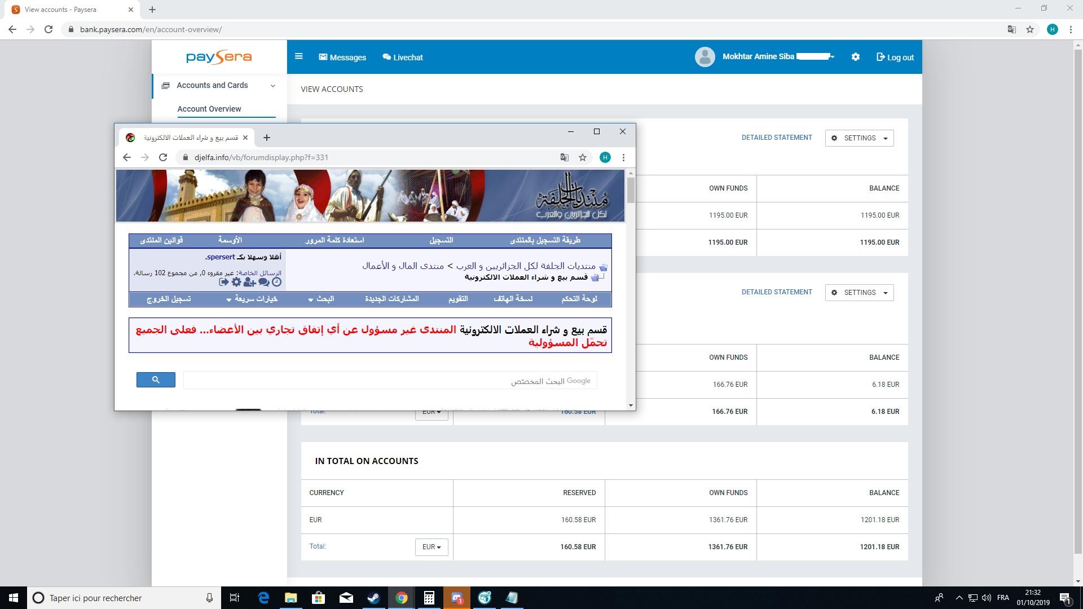Click Log out button
Viewport: 1083px width, 609px height.
(895, 58)
